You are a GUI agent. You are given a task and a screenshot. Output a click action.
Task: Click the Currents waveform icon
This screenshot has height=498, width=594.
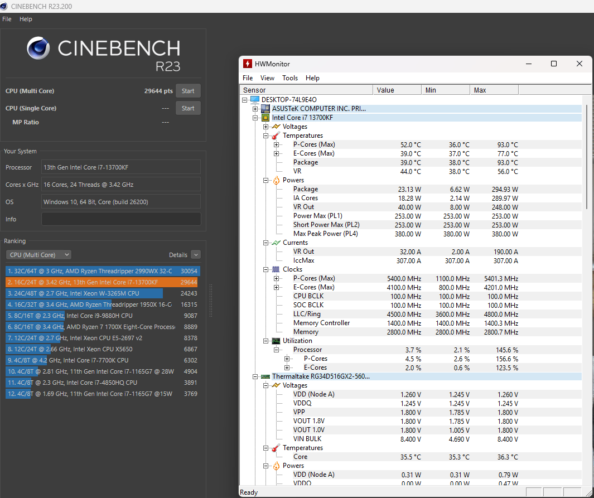276,243
